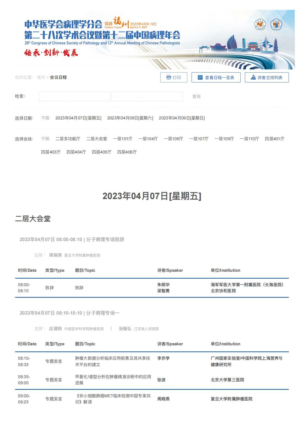Click time cell 08:10-08:35
The image size is (304, 431).
tap(24, 361)
